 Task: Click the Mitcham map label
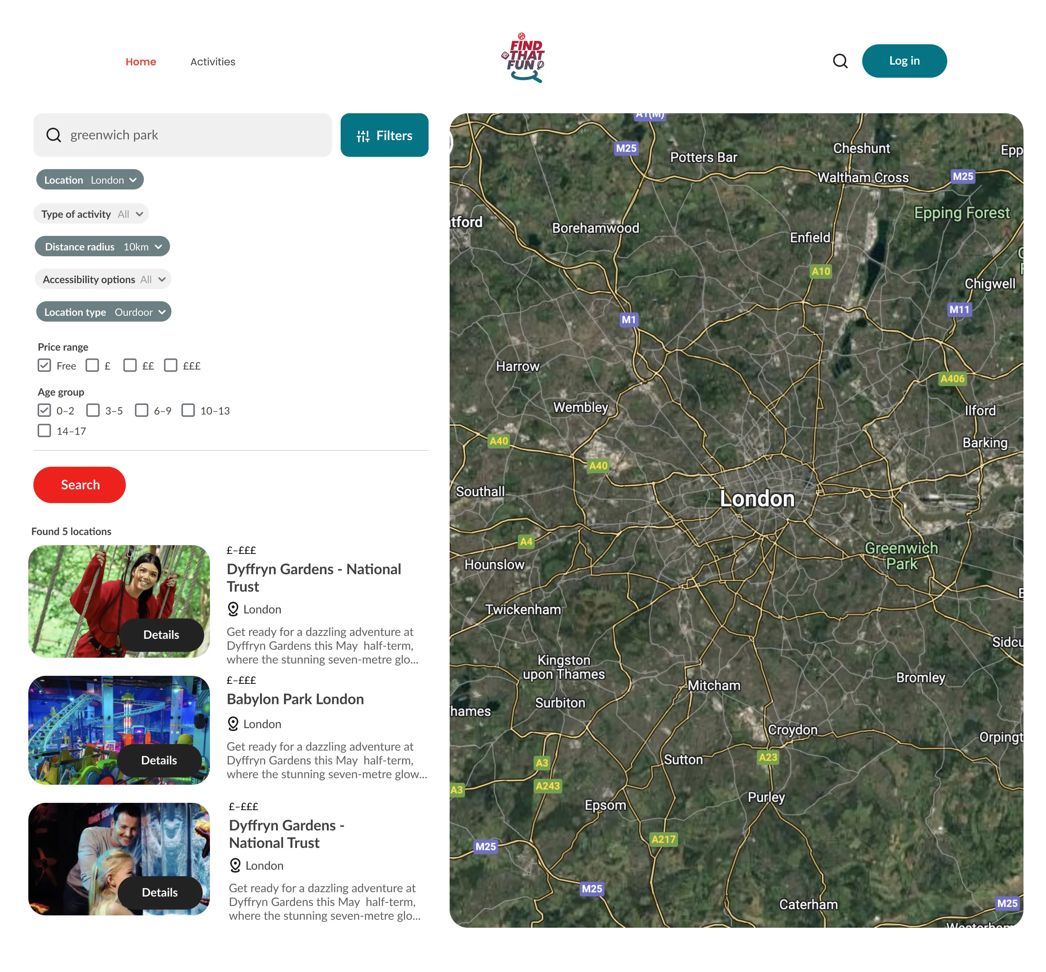click(713, 686)
